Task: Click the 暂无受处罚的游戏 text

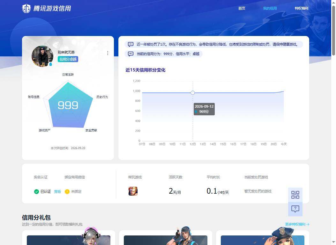Action: (x=258, y=191)
